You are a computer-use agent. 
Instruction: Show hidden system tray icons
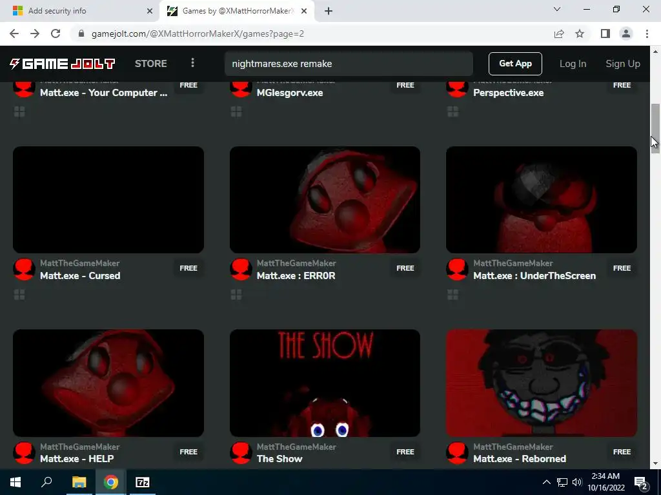(x=546, y=482)
